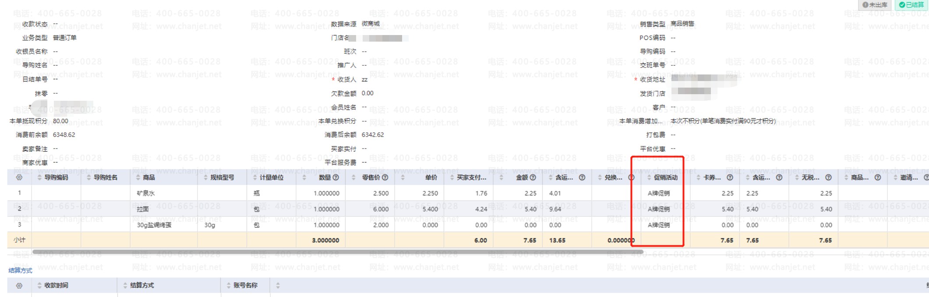Click the product table horizontal scrollbar

click(x=337, y=252)
